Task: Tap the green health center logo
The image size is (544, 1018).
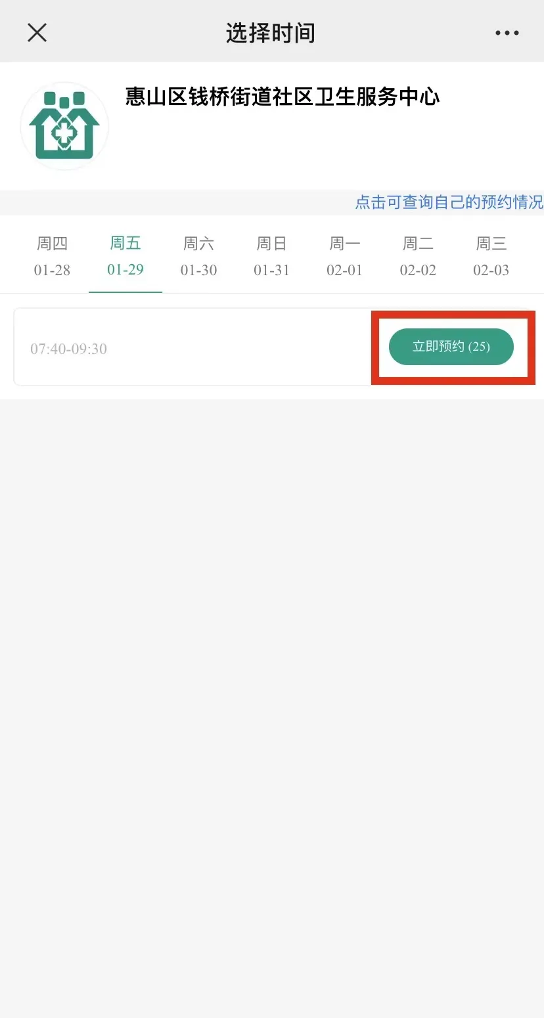Action: pyautogui.click(x=64, y=127)
